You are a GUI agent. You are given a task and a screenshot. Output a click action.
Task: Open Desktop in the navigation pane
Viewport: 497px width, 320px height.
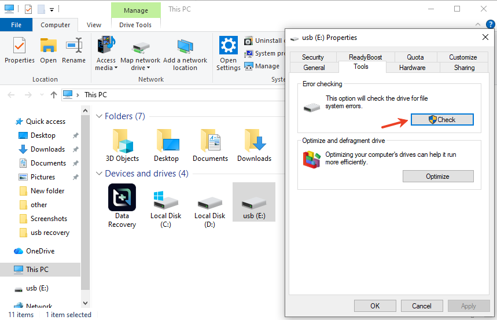click(x=43, y=135)
